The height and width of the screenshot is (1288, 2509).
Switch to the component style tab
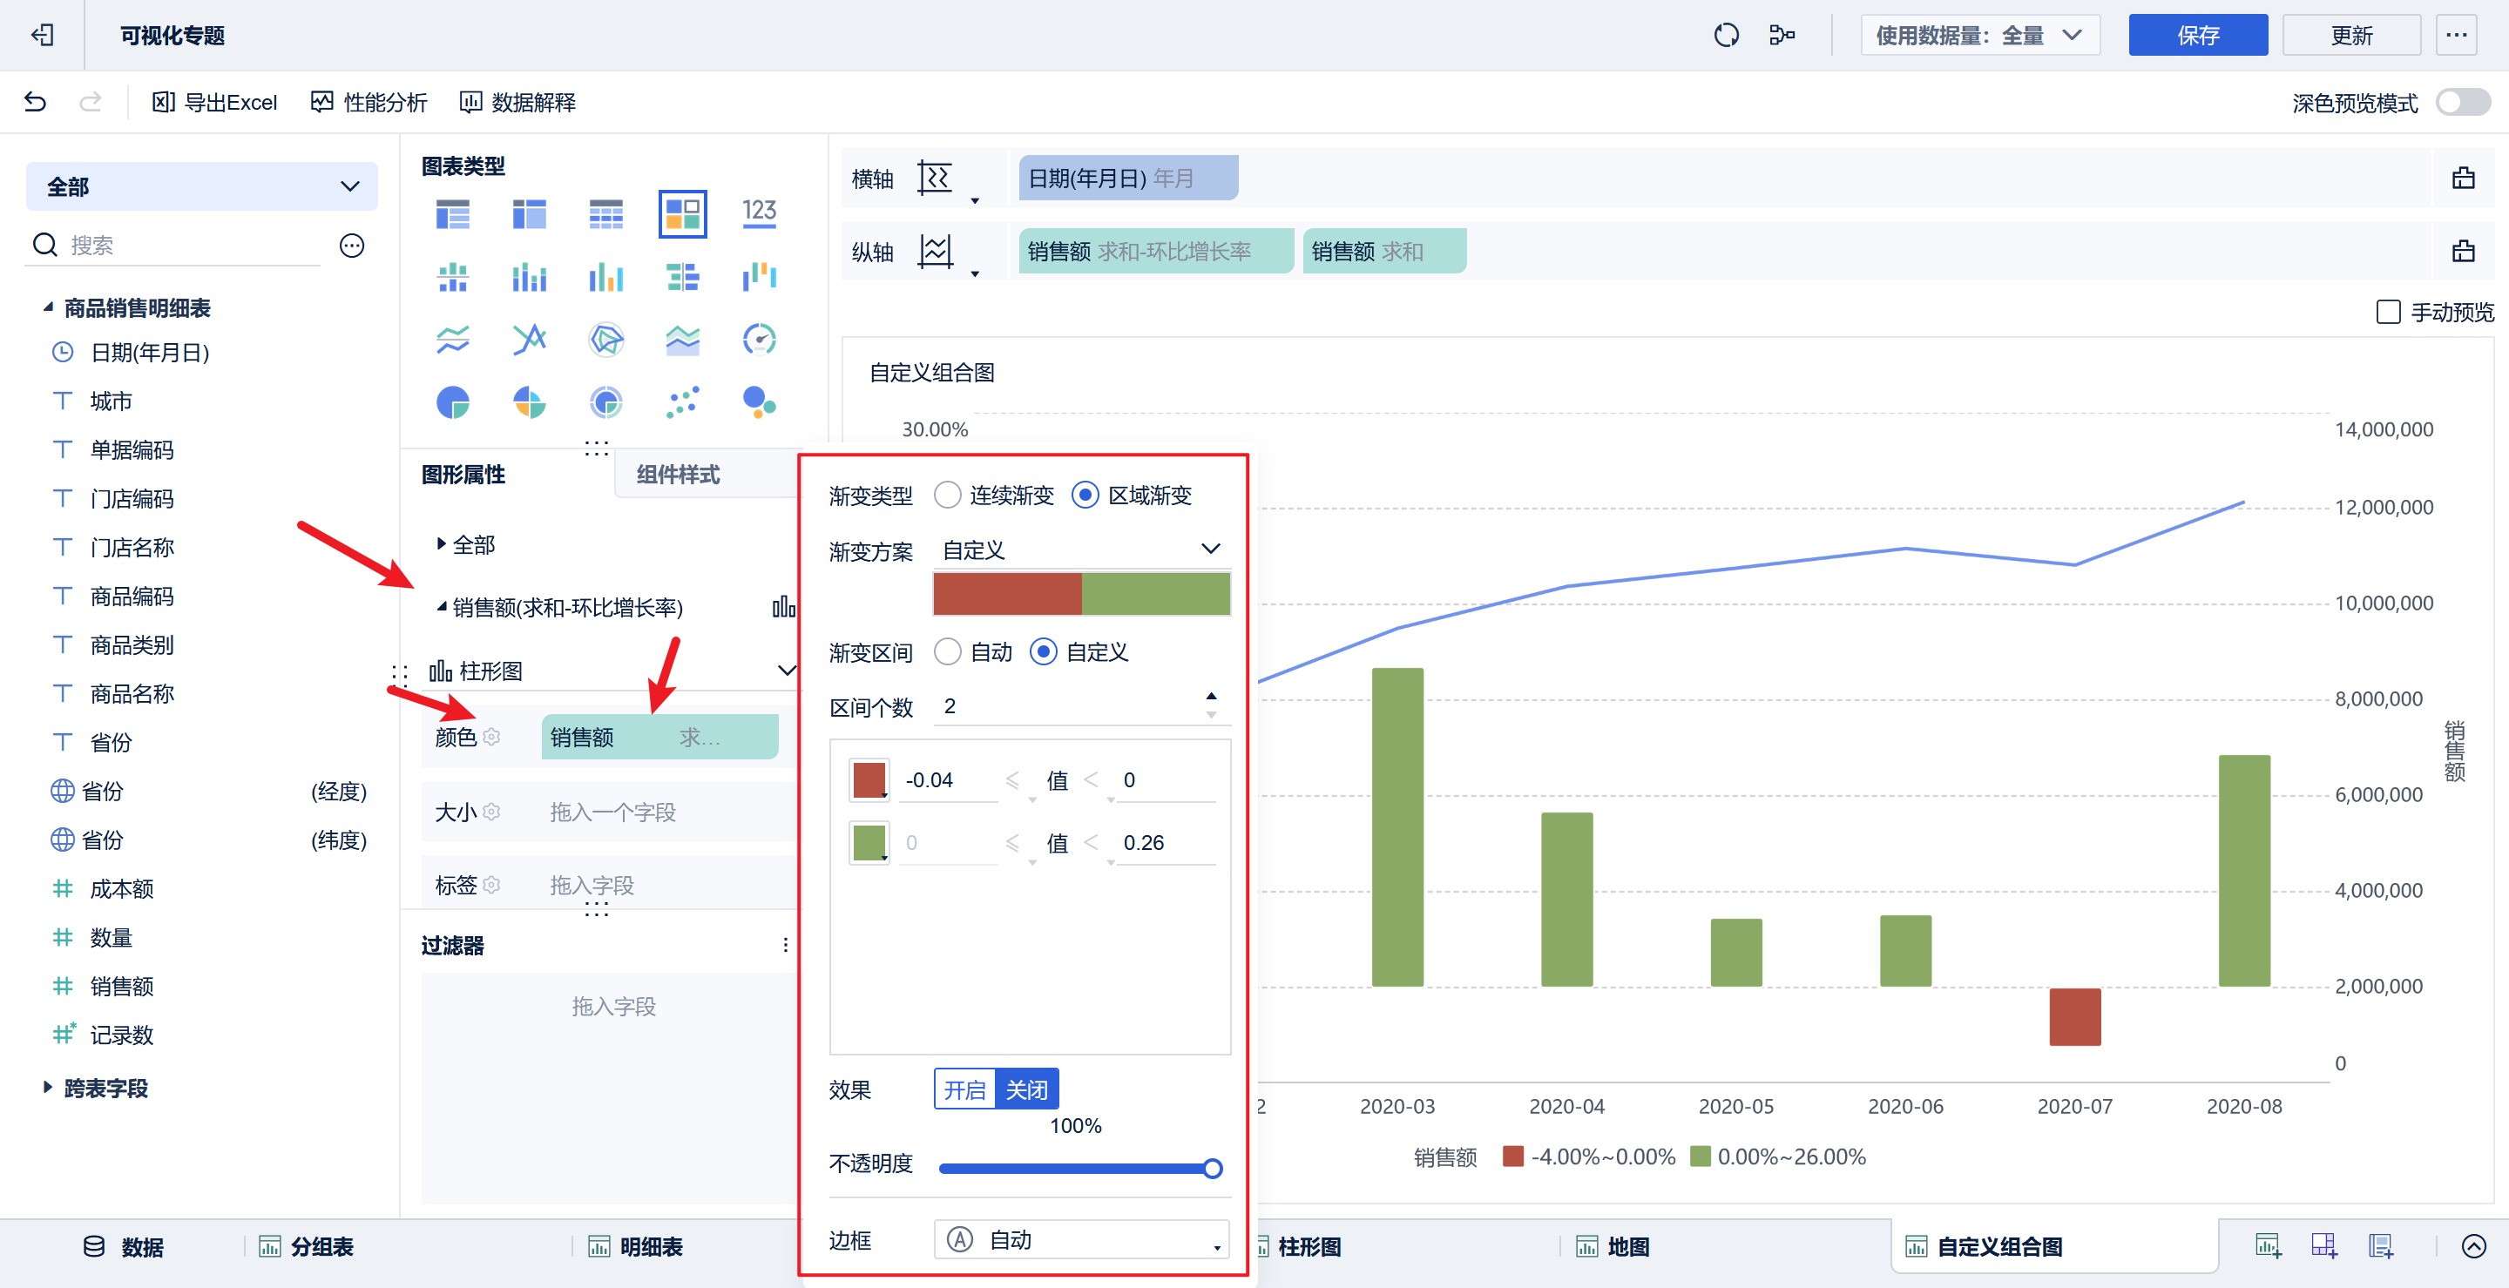click(678, 474)
